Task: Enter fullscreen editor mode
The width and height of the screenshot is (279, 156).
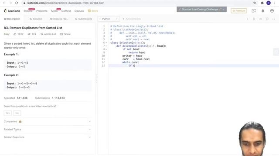Action: tap(274, 19)
